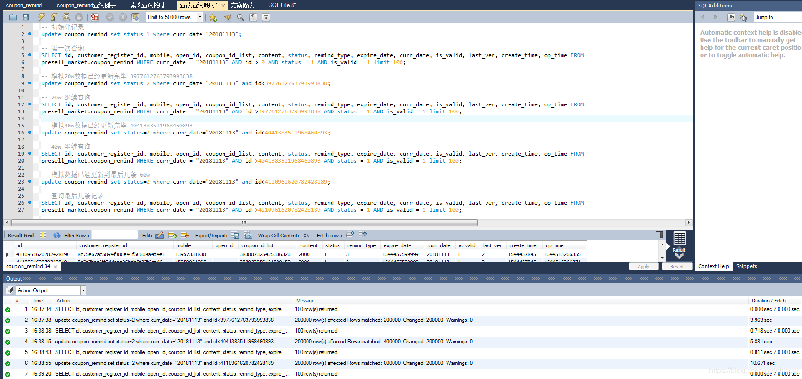Commit transaction checkmark icon
The width and height of the screenshot is (802, 379).
[x=110, y=17]
